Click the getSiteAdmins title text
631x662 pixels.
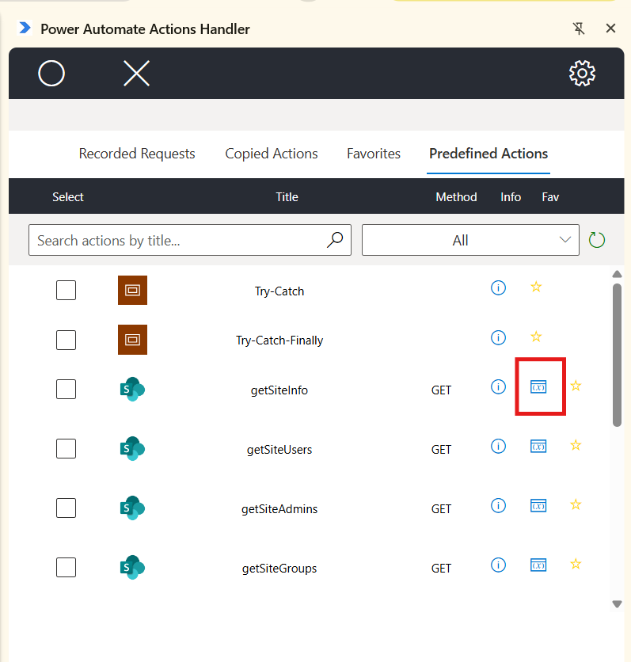click(x=279, y=509)
